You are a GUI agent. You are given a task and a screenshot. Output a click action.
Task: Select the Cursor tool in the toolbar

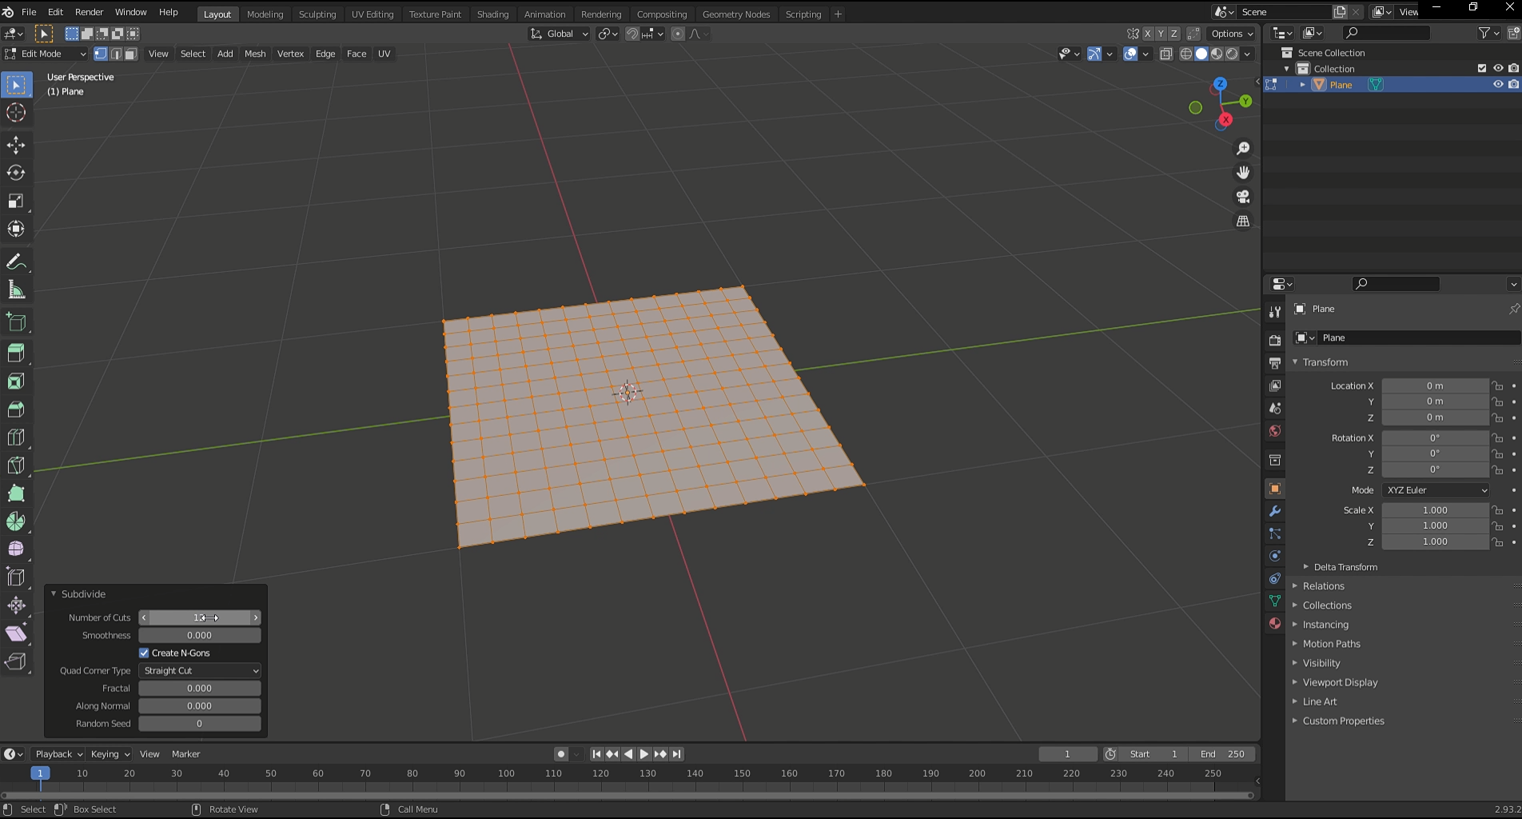click(x=16, y=113)
